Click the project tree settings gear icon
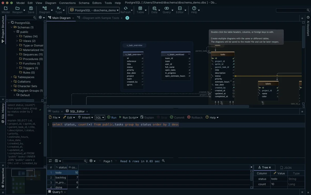This screenshot has height=195, width=311. pos(40,18)
